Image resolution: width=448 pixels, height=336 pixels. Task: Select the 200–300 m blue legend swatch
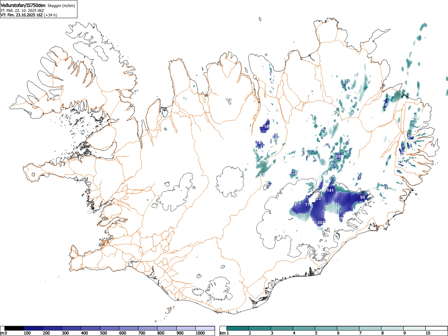click(x=52, y=328)
